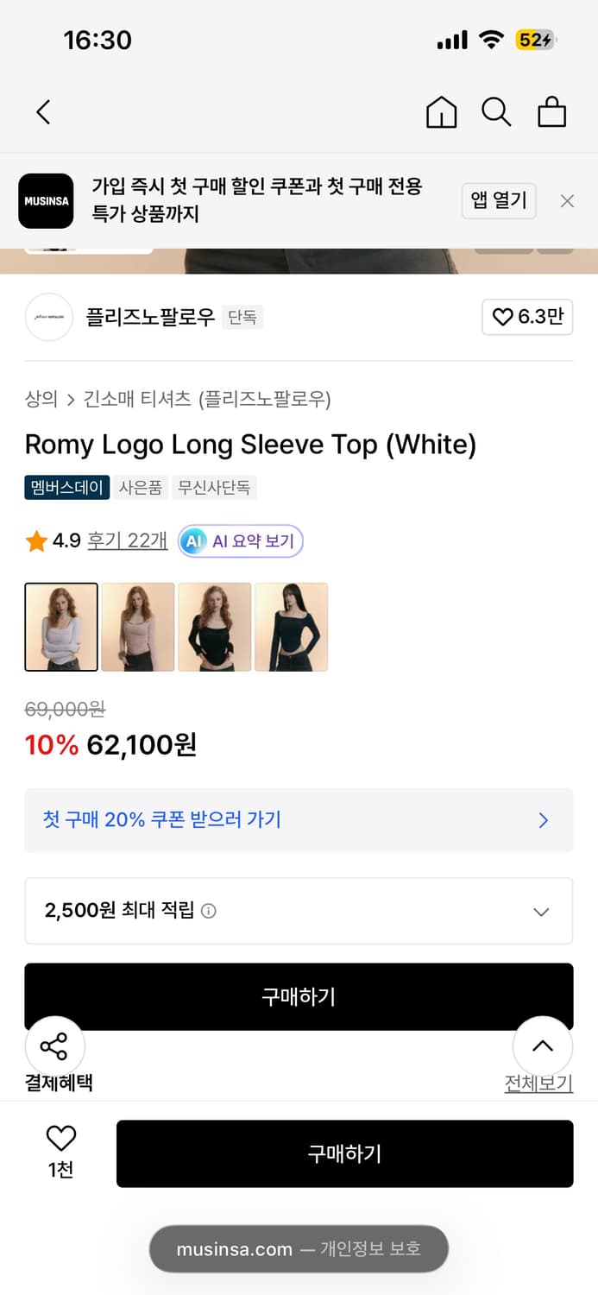
Task: Open the shopping bag icon
Action: pyautogui.click(x=551, y=112)
